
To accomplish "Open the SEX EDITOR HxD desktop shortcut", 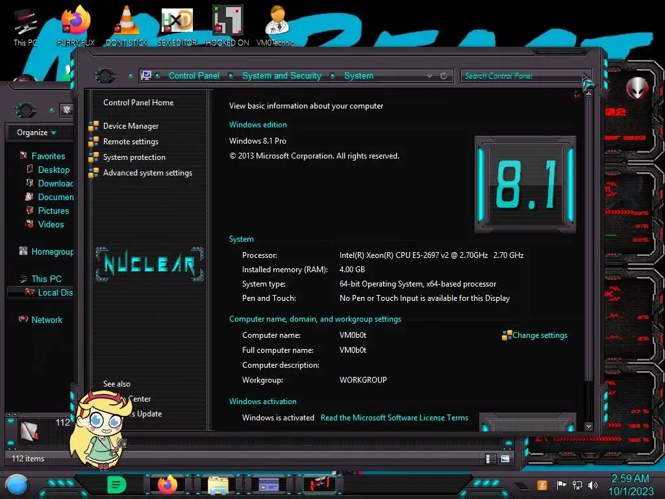I will (x=177, y=26).
